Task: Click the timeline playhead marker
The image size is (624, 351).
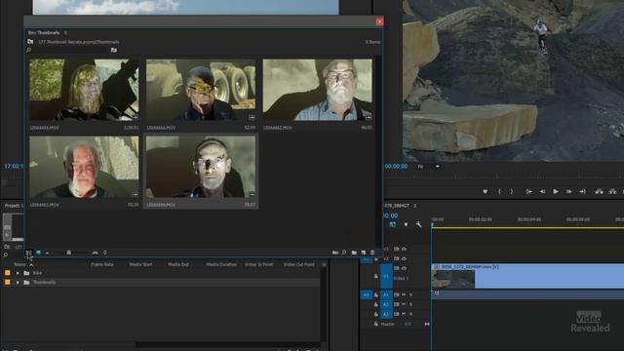Action: point(432,224)
